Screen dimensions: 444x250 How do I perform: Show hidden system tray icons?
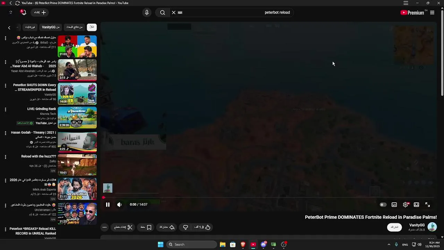389,244
